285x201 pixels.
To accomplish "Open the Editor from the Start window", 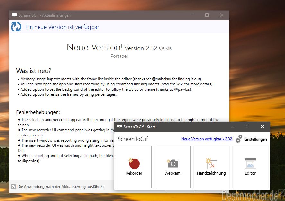I will [251, 167].
